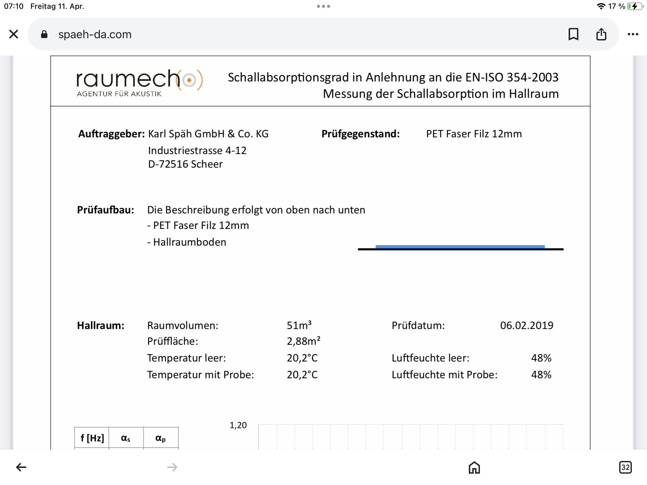Tap the battery charging indicator
This screenshot has height=485, width=647.
[x=635, y=6]
